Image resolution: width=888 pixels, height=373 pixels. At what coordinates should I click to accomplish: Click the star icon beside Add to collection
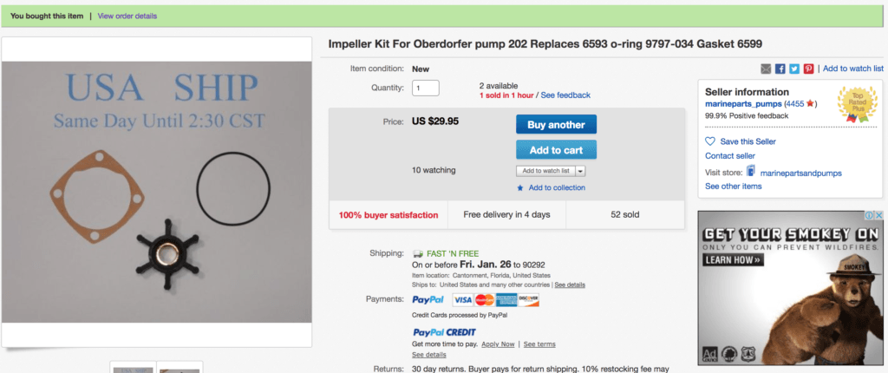point(520,188)
